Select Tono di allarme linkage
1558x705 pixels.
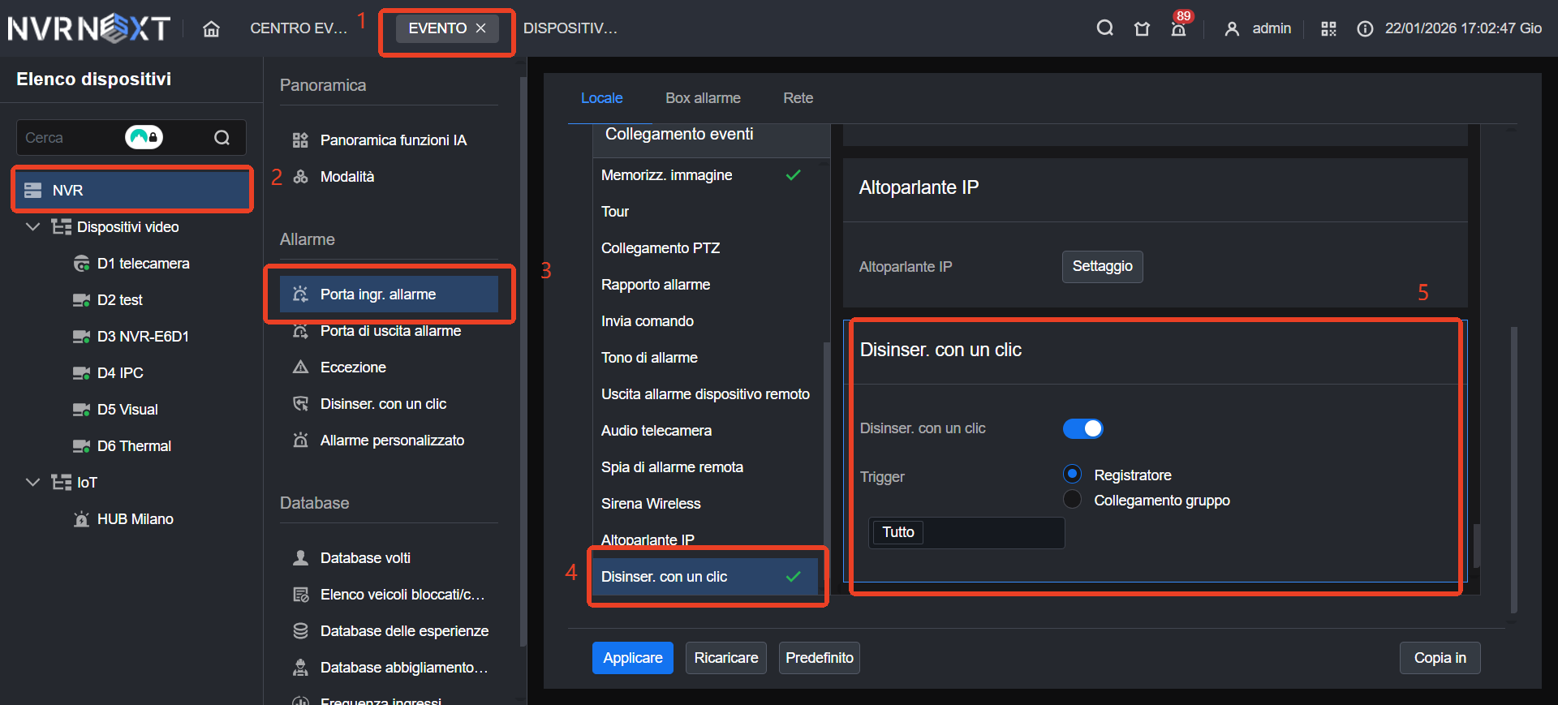coord(706,358)
